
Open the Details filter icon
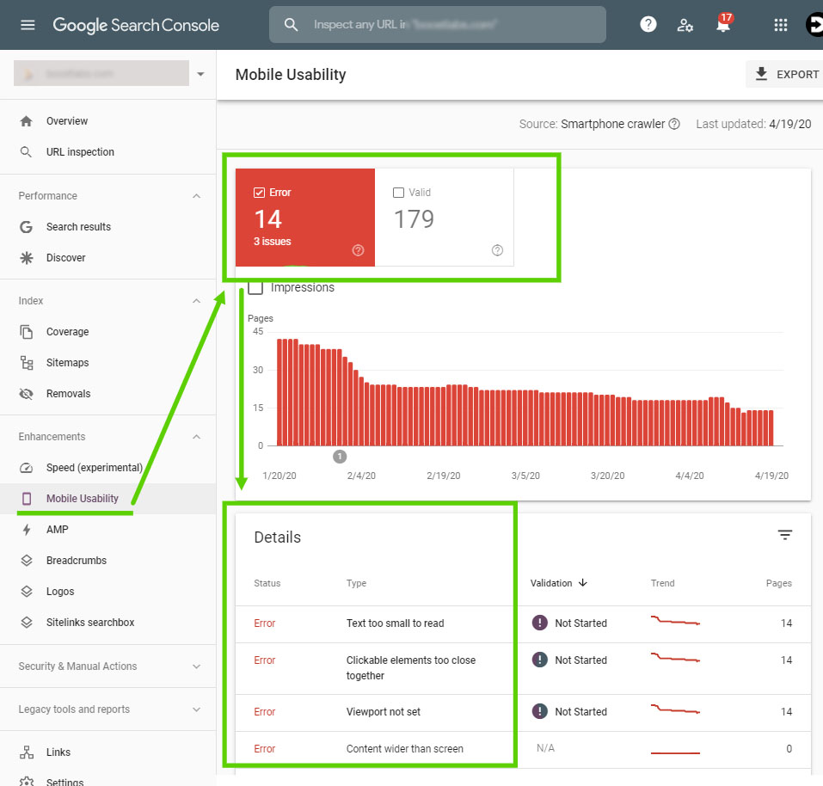tap(784, 535)
